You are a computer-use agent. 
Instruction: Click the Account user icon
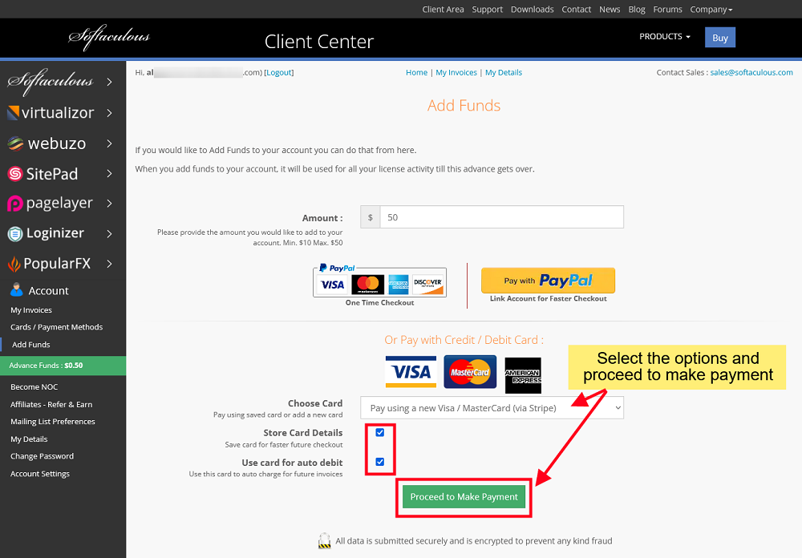tap(16, 290)
